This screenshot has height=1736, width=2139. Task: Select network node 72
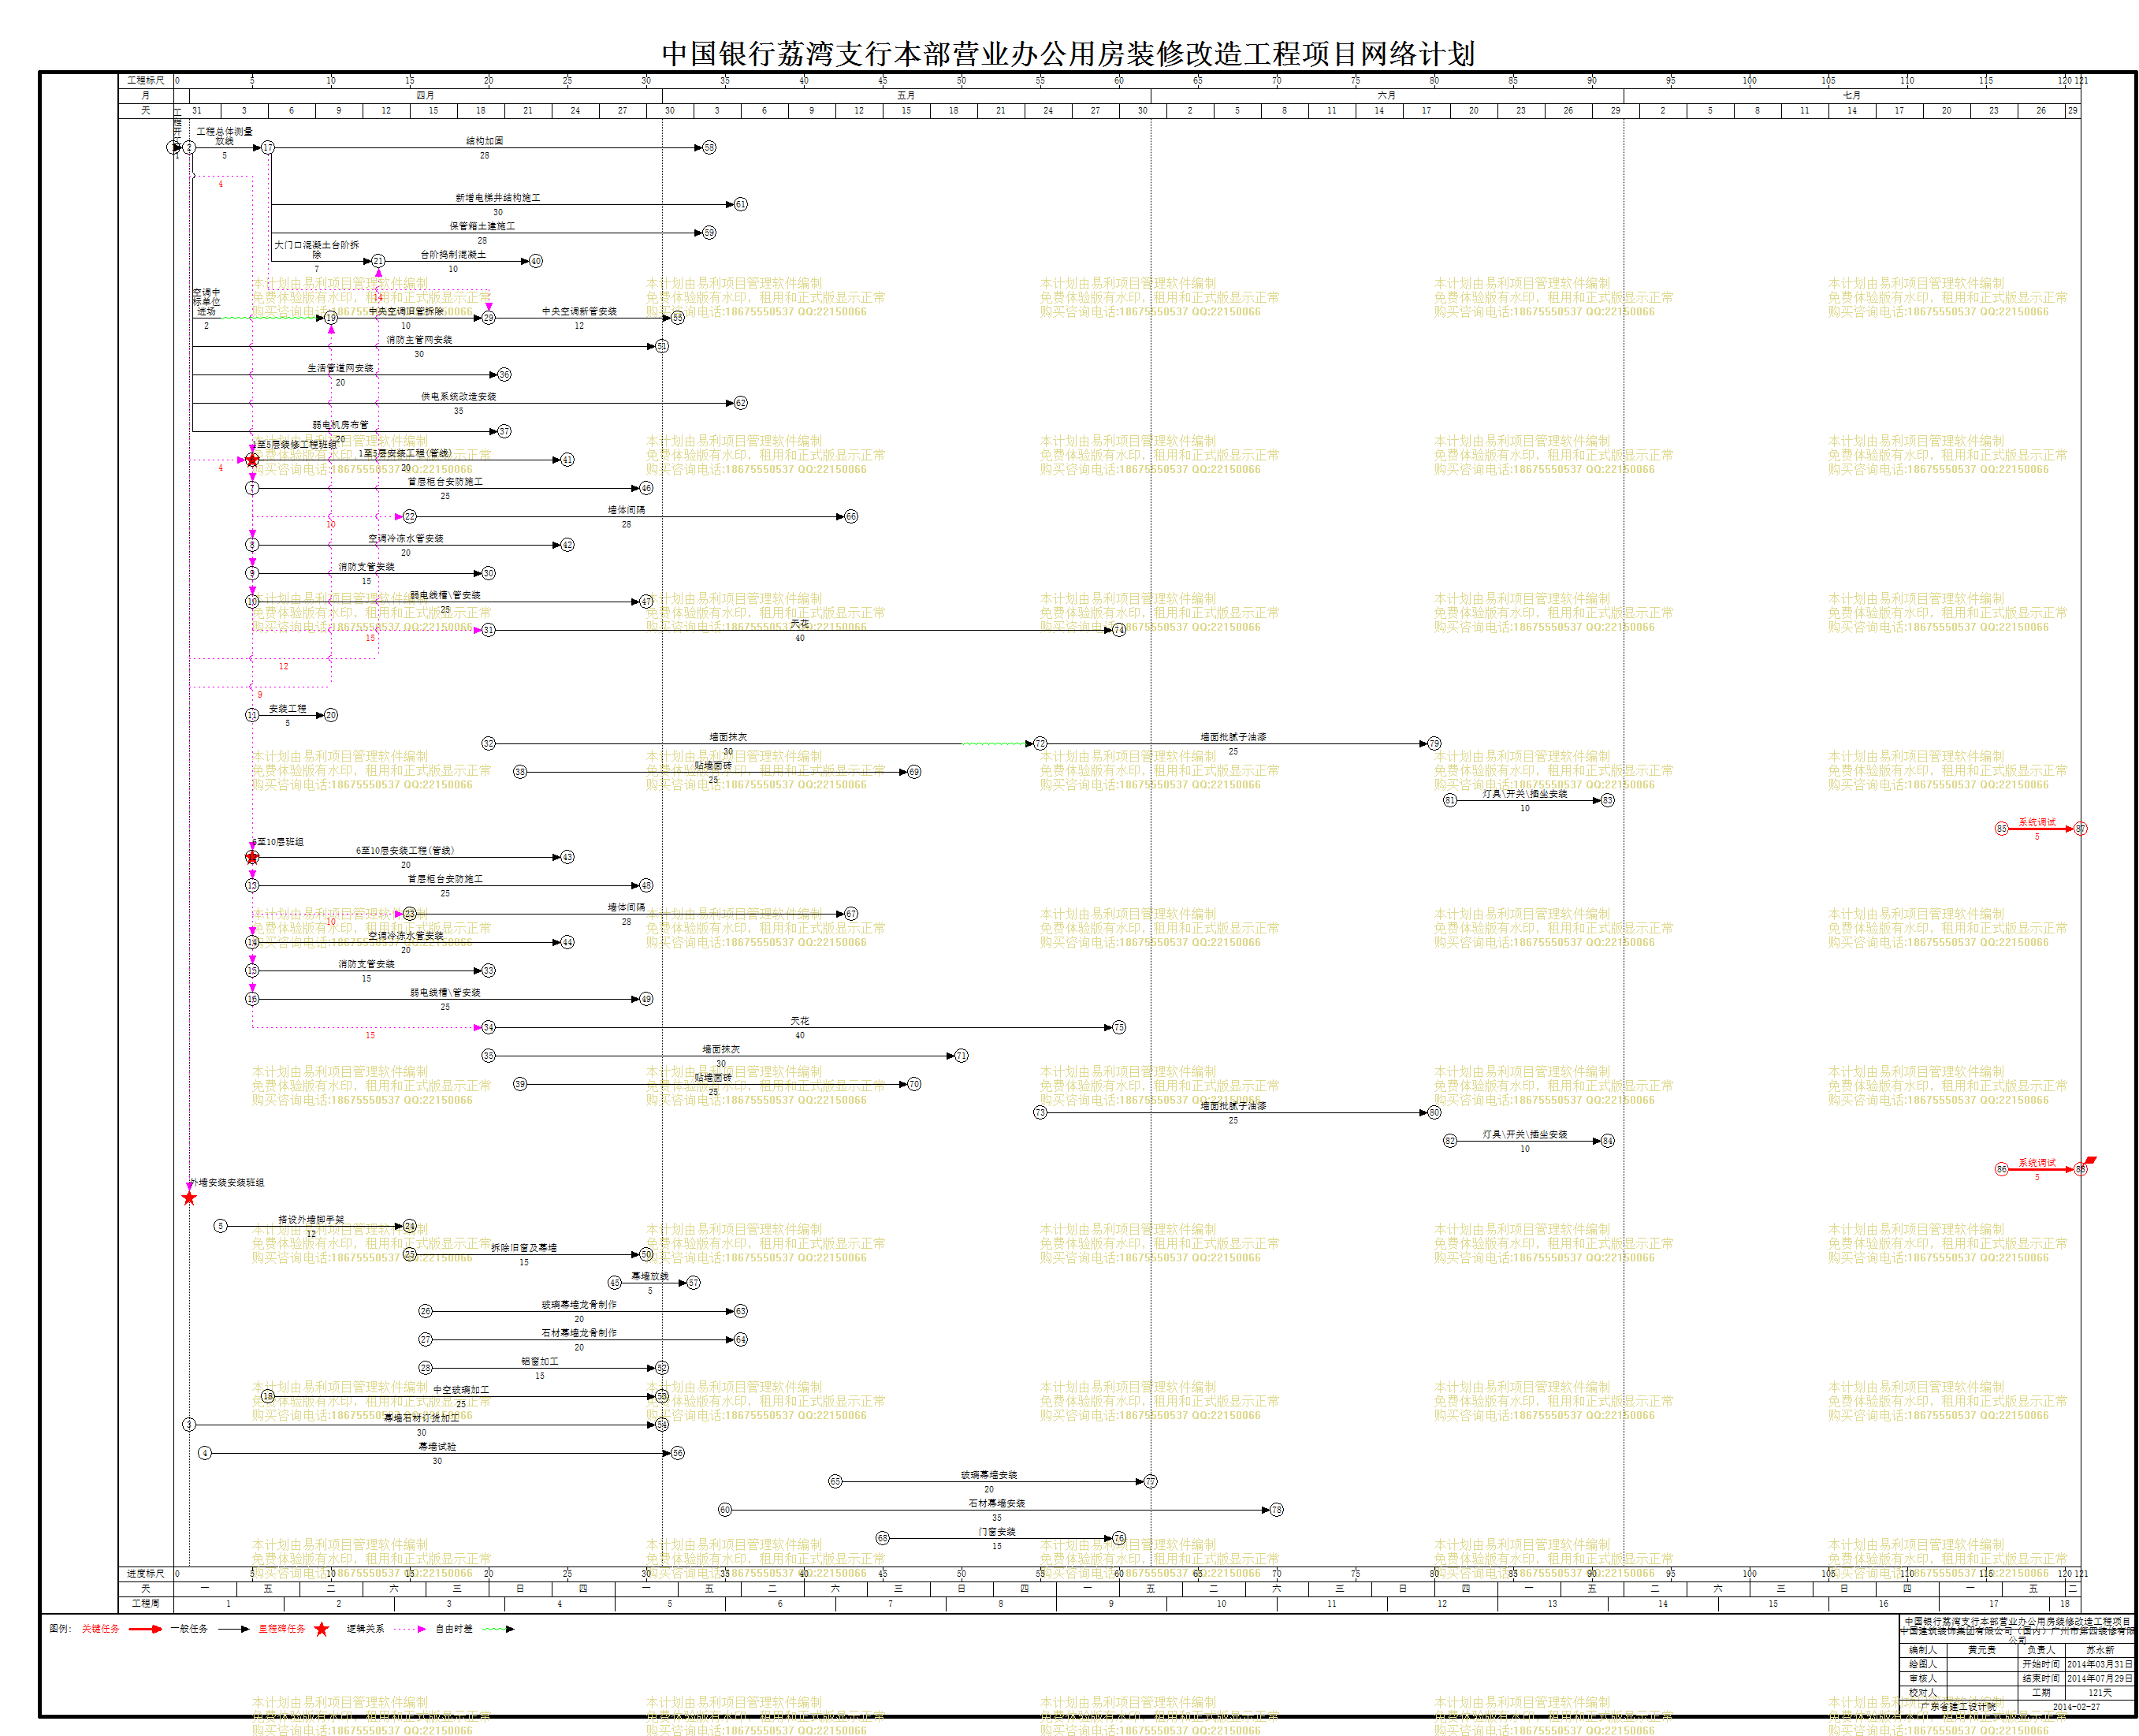1040,744
